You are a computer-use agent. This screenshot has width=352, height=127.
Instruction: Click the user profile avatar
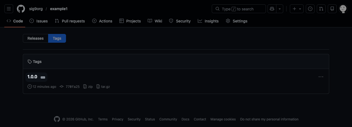click(x=343, y=9)
